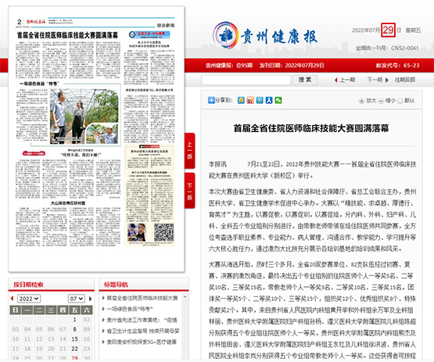
Task: Click the "疫情不退,我们不撤" article on page
Action: pos(81,155)
